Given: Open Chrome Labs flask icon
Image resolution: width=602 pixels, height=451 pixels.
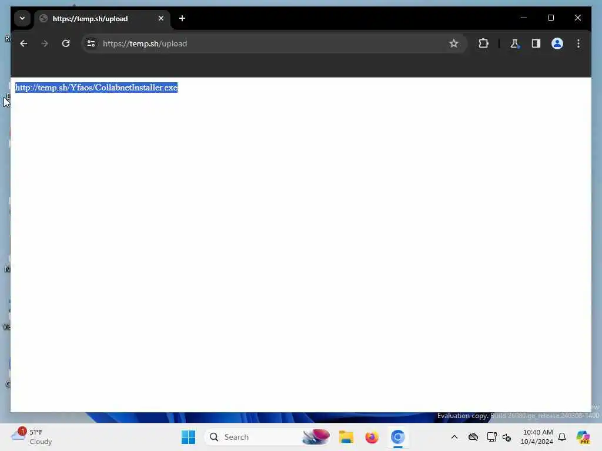Looking at the screenshot, I should click(x=514, y=43).
